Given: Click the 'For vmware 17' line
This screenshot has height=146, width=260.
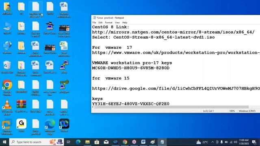Looking at the screenshot, I should (112, 47).
